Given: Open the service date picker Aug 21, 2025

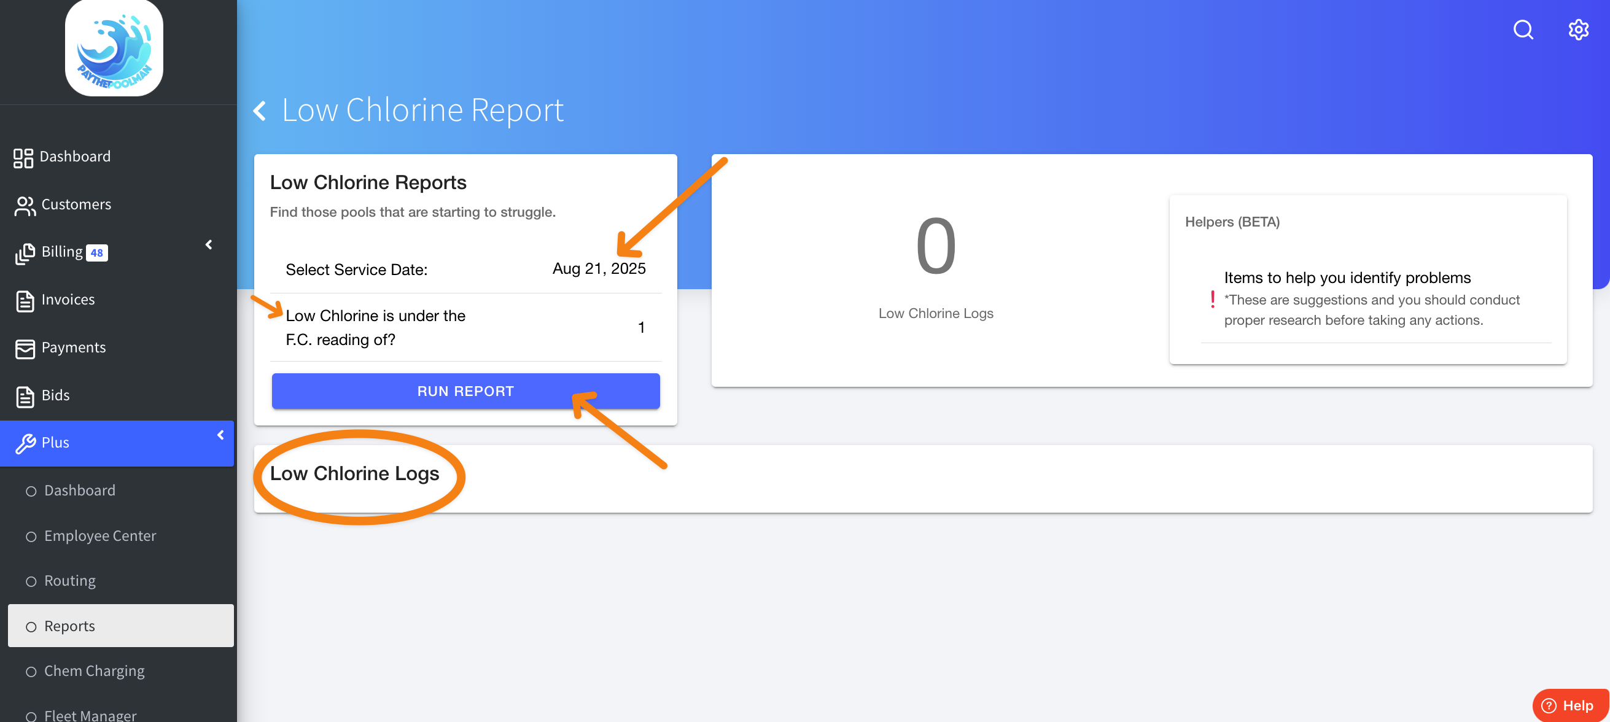Looking at the screenshot, I should point(598,269).
